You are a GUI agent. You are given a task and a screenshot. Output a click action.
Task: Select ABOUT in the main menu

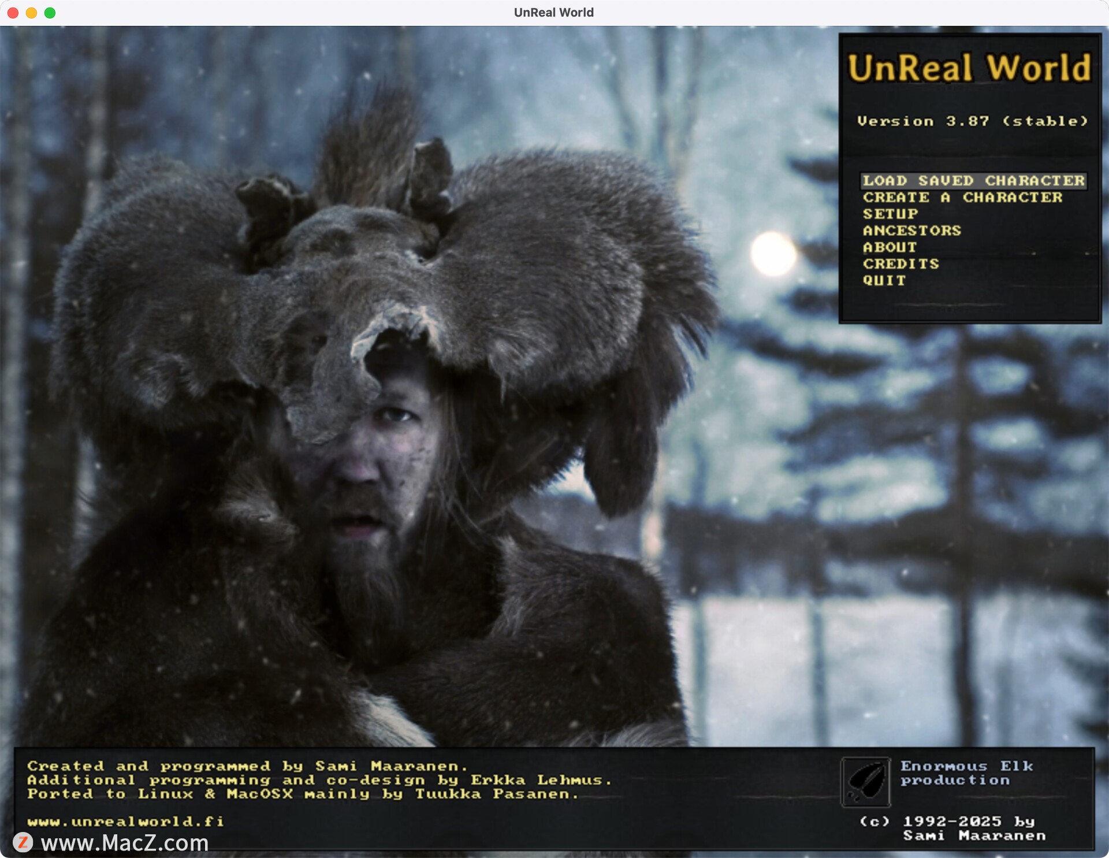click(890, 247)
